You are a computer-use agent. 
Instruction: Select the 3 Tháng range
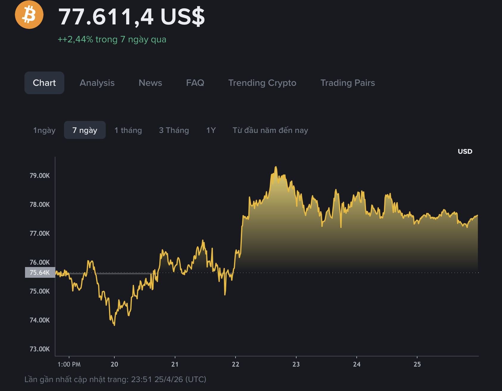174,130
